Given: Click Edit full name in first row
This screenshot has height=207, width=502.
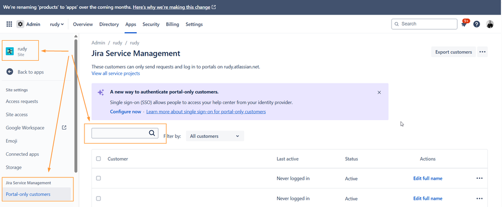Looking at the screenshot, I should 428,178.
